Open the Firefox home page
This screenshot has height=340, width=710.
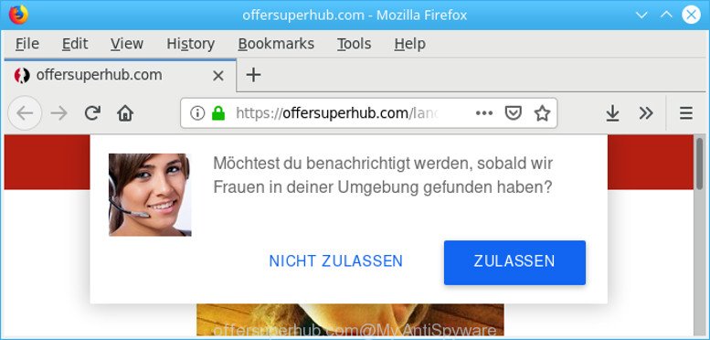pyautogui.click(x=125, y=113)
